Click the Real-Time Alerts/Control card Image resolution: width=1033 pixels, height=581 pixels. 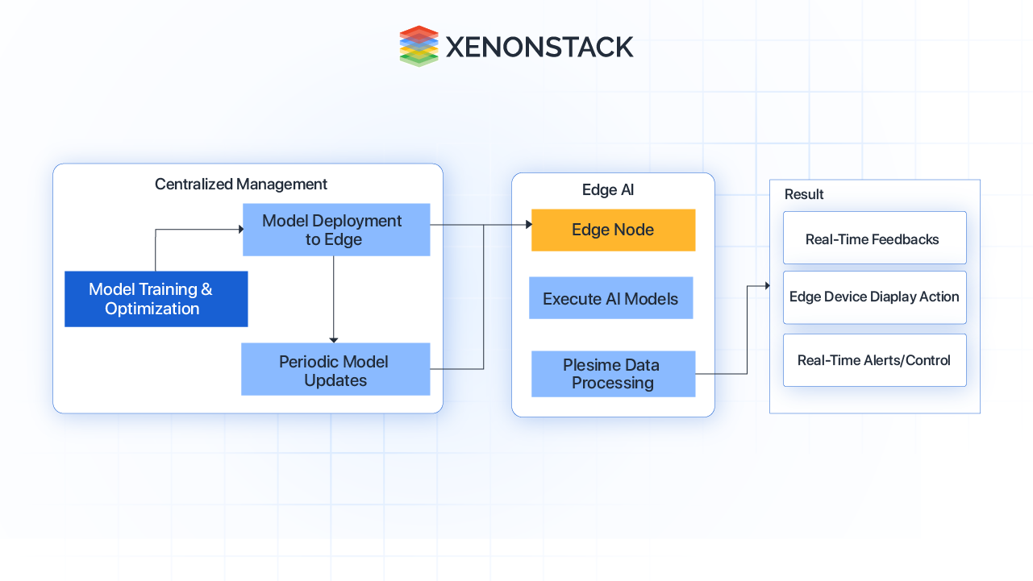[874, 360]
